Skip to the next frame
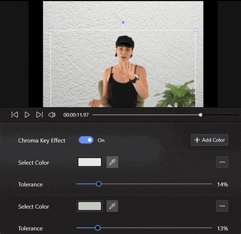The image size is (241, 234). [40, 115]
